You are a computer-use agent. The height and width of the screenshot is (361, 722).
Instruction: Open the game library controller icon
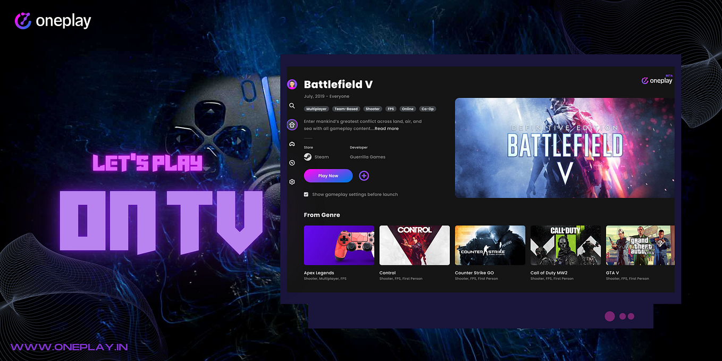292,144
